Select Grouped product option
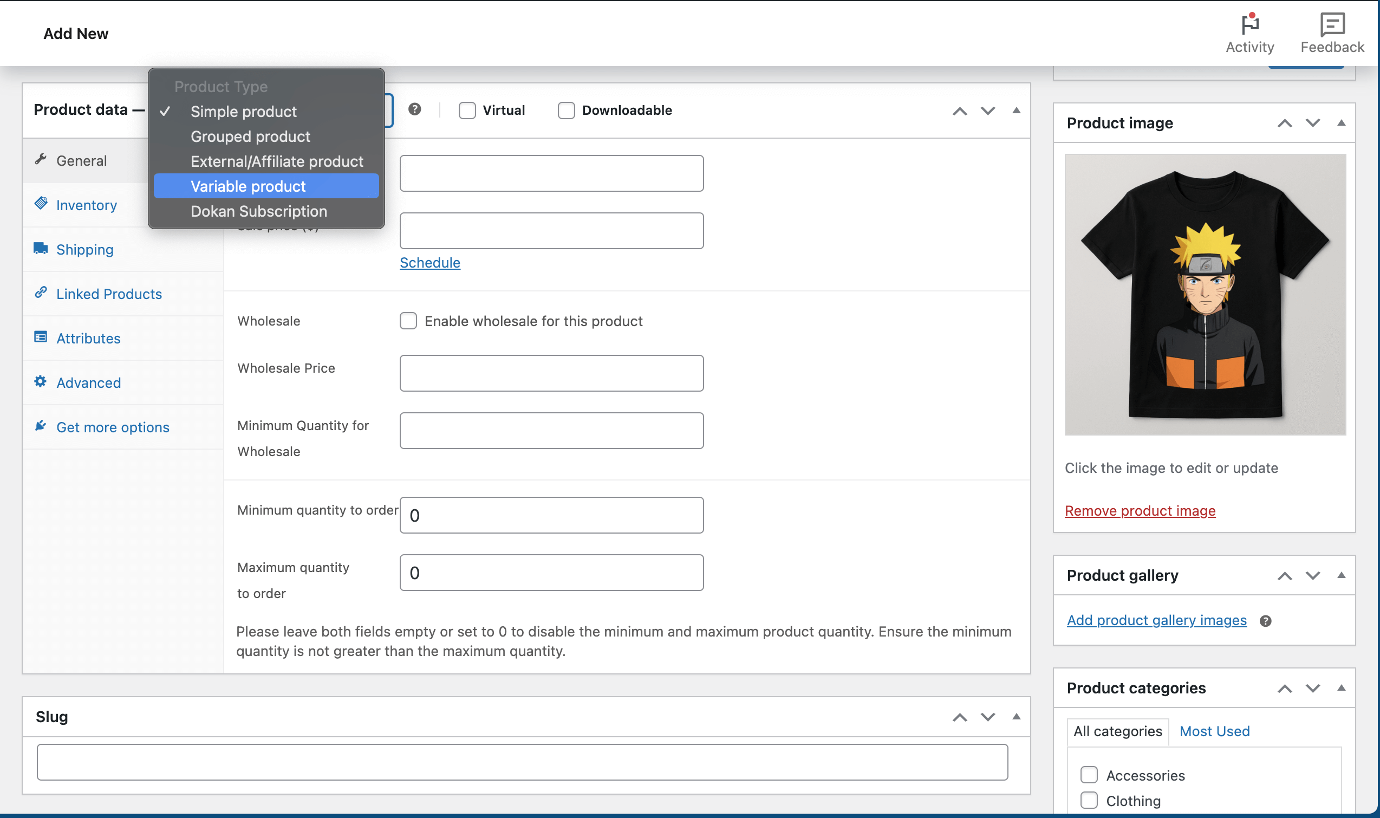Screen dimensions: 1380x818 point(266,136)
